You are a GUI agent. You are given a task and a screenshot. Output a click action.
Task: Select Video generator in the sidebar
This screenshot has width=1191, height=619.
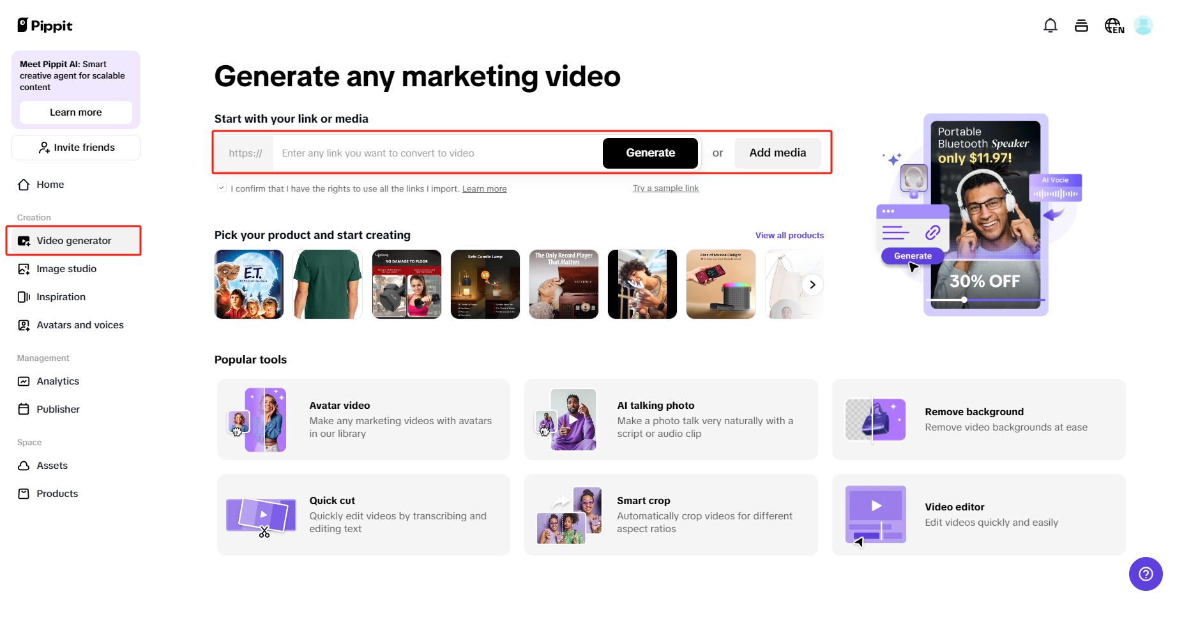73,241
